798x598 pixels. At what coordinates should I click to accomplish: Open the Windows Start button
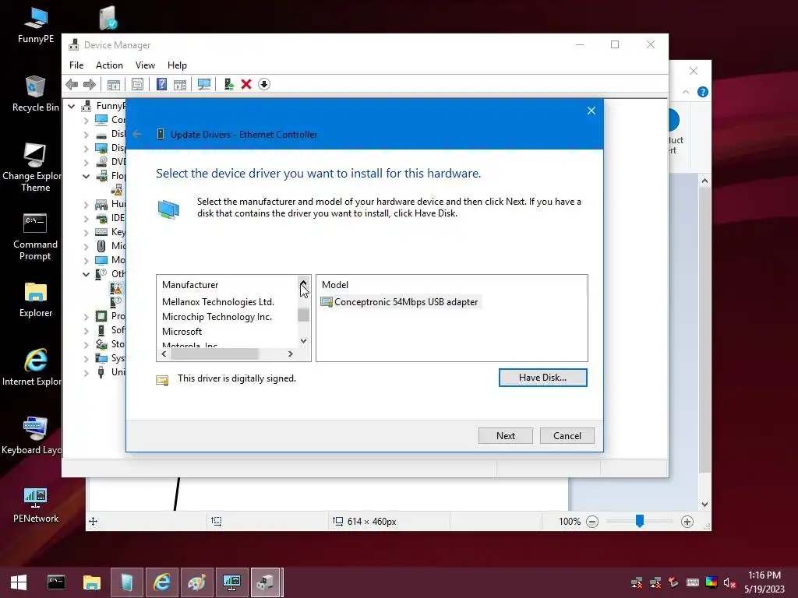(19, 582)
